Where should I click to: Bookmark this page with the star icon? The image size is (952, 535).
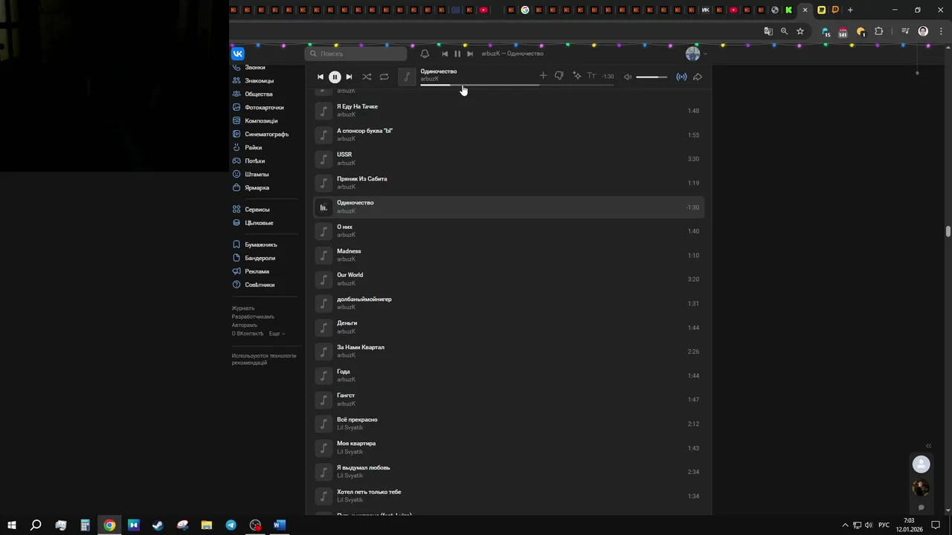(x=800, y=31)
